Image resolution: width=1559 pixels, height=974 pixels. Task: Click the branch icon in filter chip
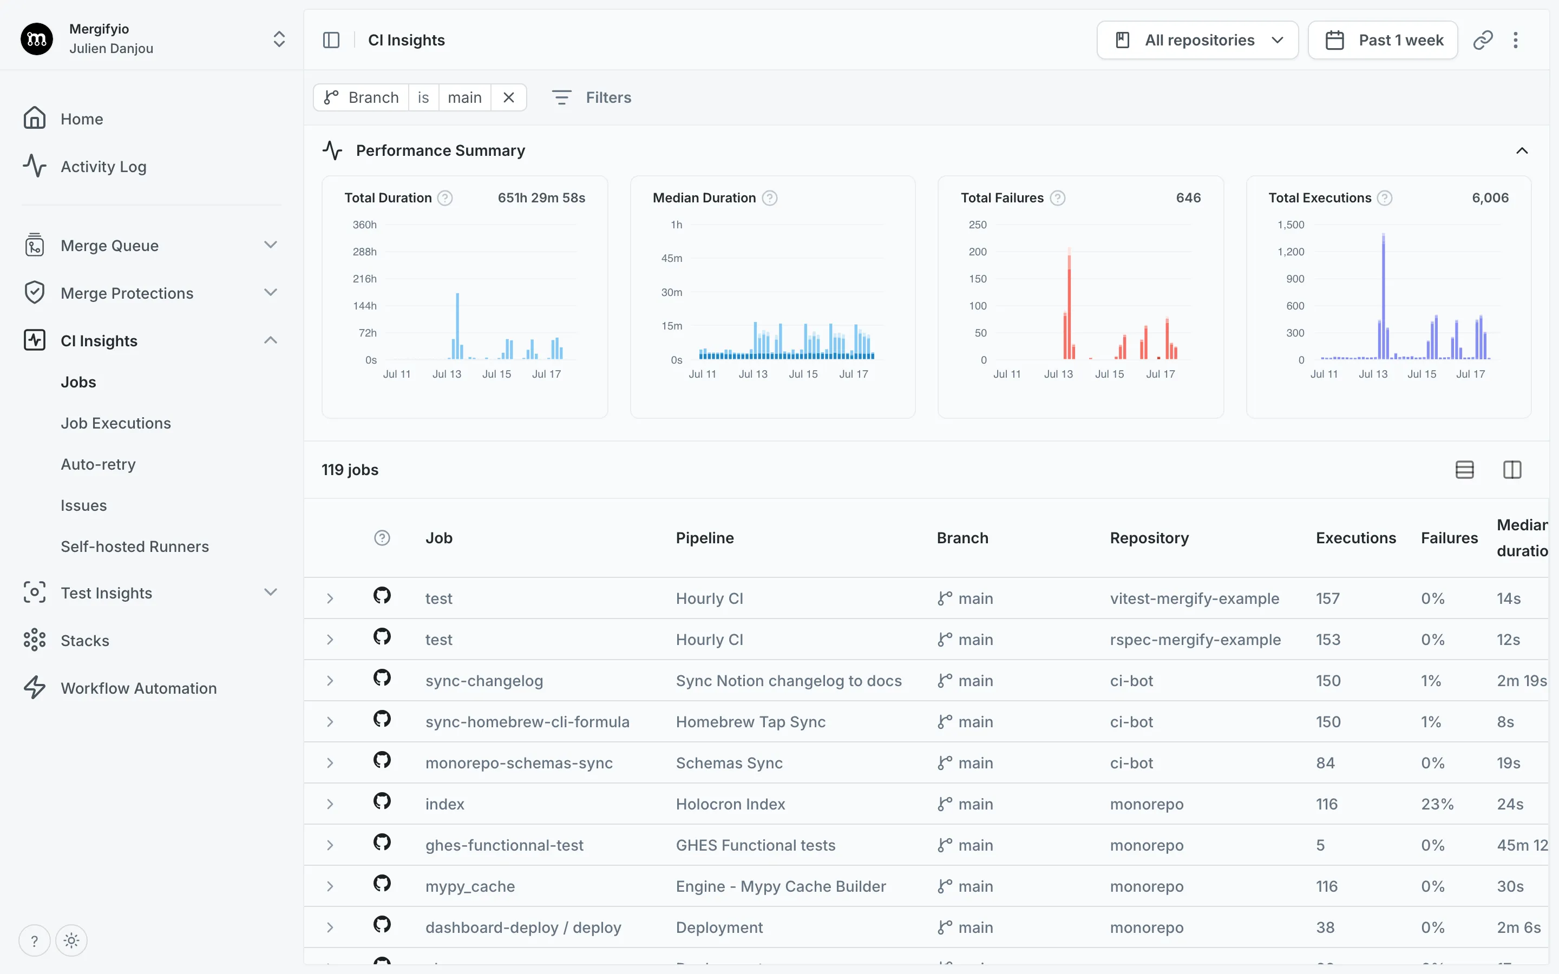tap(331, 97)
